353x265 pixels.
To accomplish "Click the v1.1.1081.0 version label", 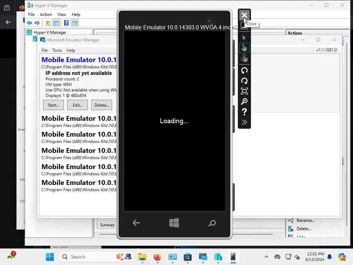I will [326, 50].
